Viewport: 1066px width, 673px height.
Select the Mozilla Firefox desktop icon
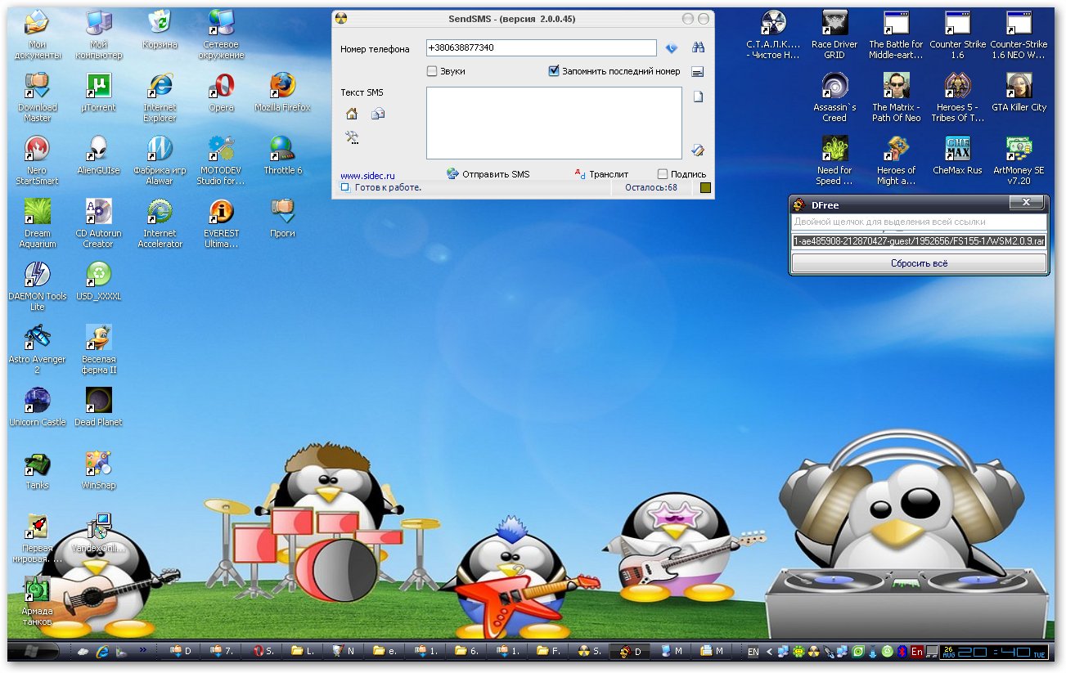pos(282,92)
